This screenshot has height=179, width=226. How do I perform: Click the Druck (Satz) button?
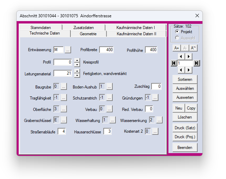[185, 128]
